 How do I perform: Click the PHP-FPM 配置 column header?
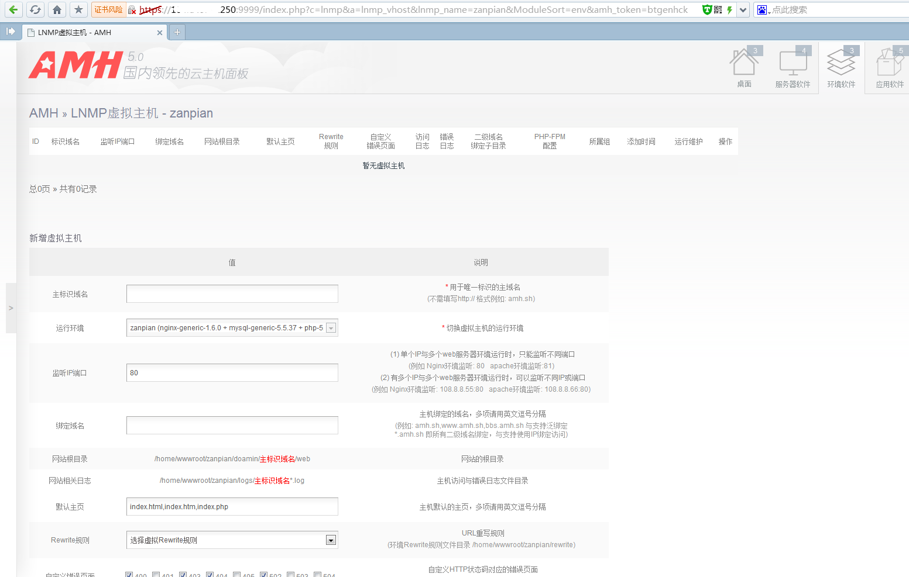550,141
